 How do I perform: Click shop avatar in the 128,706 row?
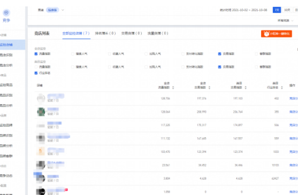(x=41, y=98)
